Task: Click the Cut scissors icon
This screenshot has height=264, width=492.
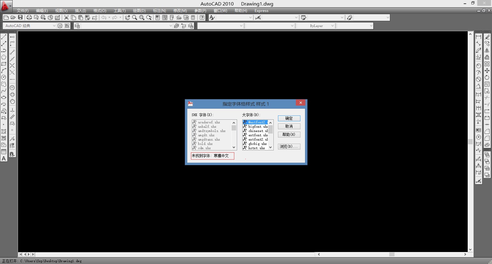Action: click(x=66, y=17)
